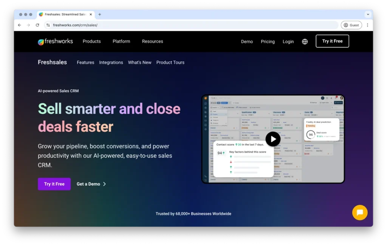Click the purple Try it Free button
The width and height of the screenshot is (387, 245).
click(54, 184)
